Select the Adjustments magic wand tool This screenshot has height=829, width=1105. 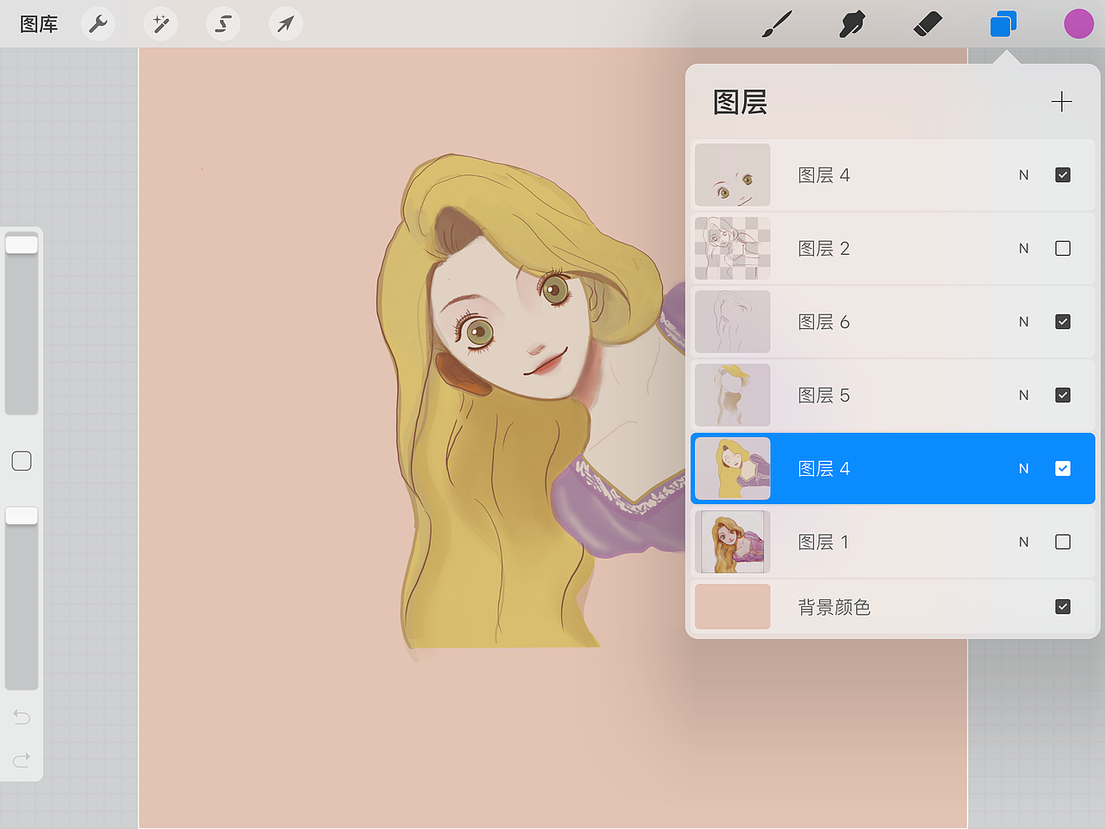click(160, 23)
